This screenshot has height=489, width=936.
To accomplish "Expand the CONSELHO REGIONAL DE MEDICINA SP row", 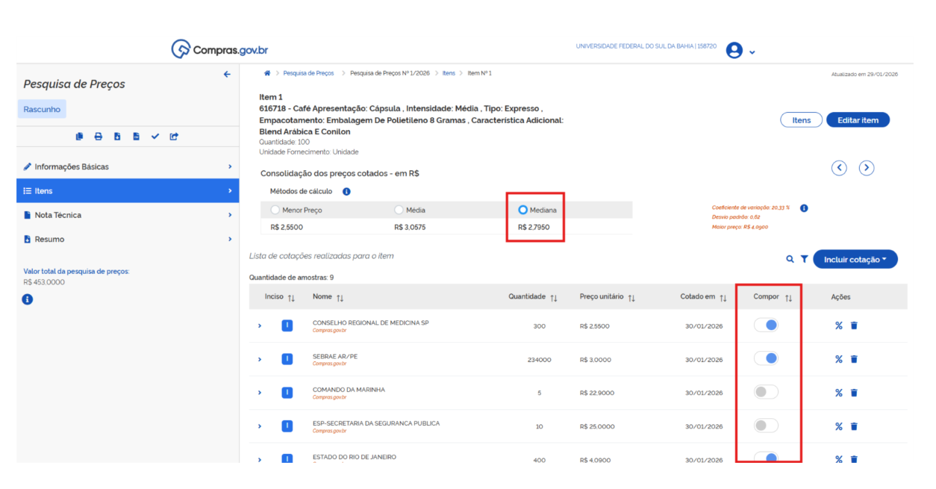I will click(x=260, y=326).
